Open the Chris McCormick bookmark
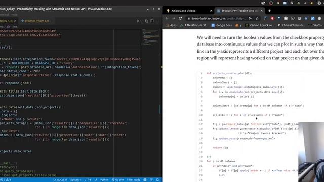 pos(291,25)
